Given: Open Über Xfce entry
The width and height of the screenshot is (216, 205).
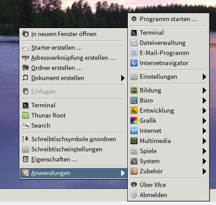Looking at the screenshot, I should (x=168, y=185).
